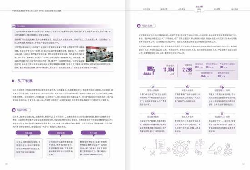Click the pointer under middle purple pill label
Viewport: 250px width, 170px height.
pyautogui.click(x=60, y=136)
